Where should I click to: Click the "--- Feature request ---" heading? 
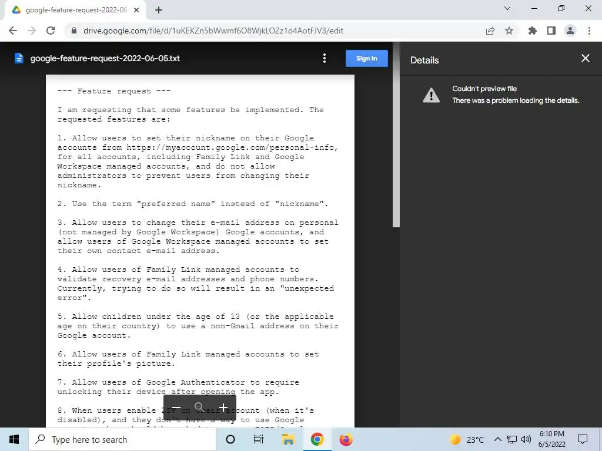(x=114, y=91)
